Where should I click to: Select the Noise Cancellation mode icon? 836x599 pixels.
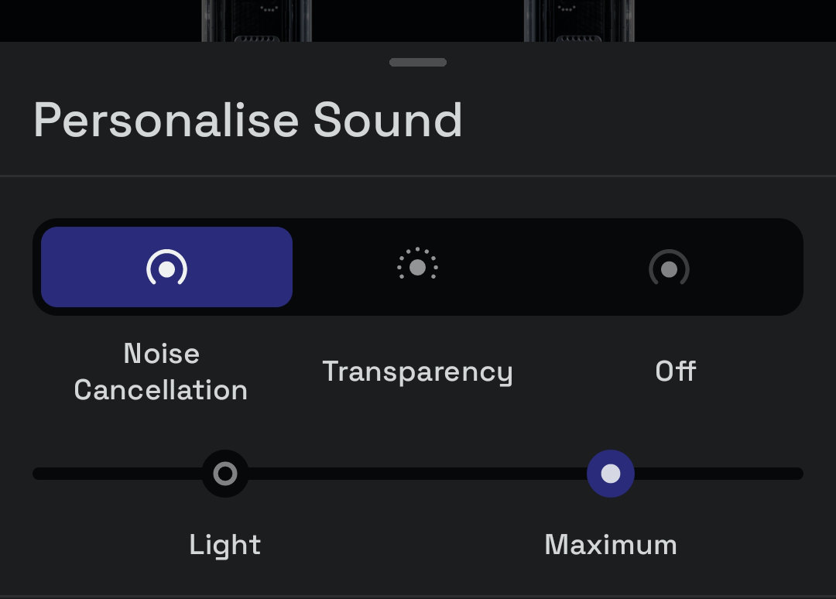(x=167, y=268)
